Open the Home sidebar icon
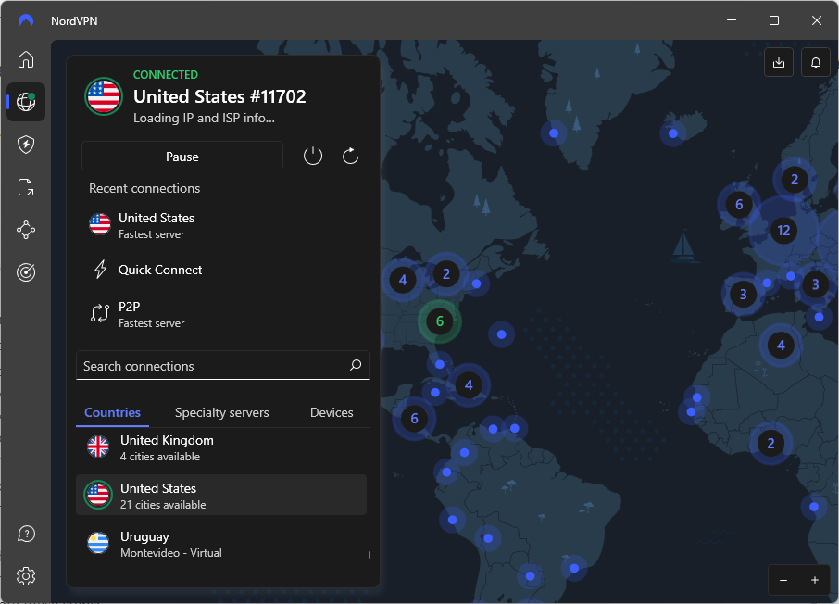 pos(26,59)
